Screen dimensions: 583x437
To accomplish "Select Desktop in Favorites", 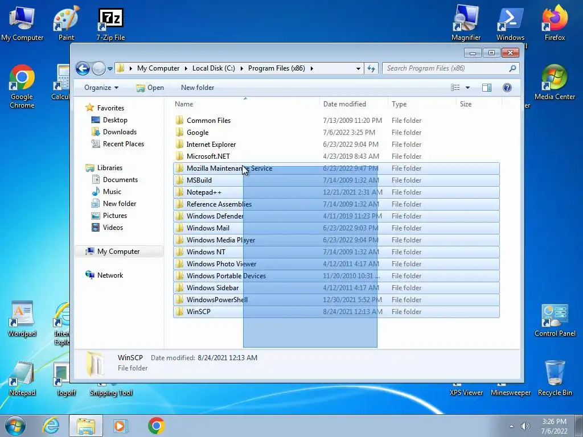I will 115,120.
